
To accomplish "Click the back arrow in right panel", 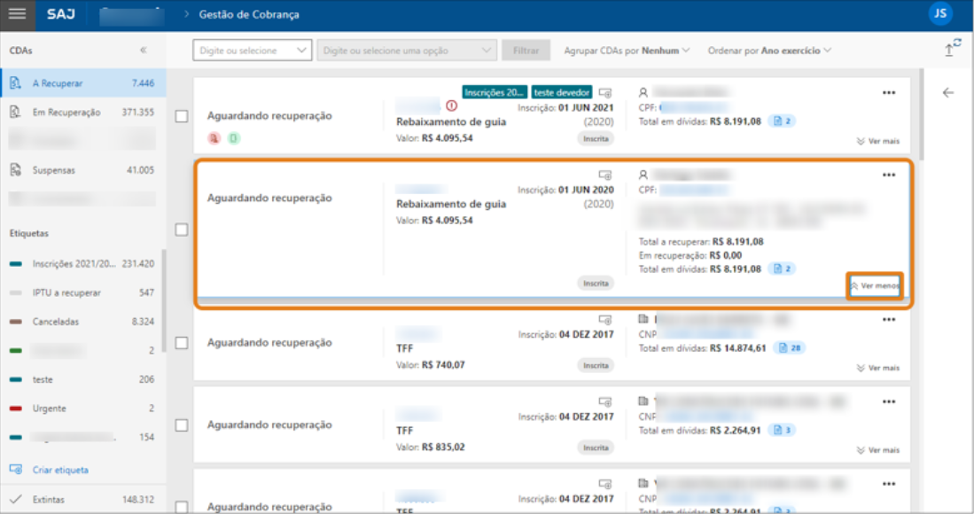I will pos(948,92).
